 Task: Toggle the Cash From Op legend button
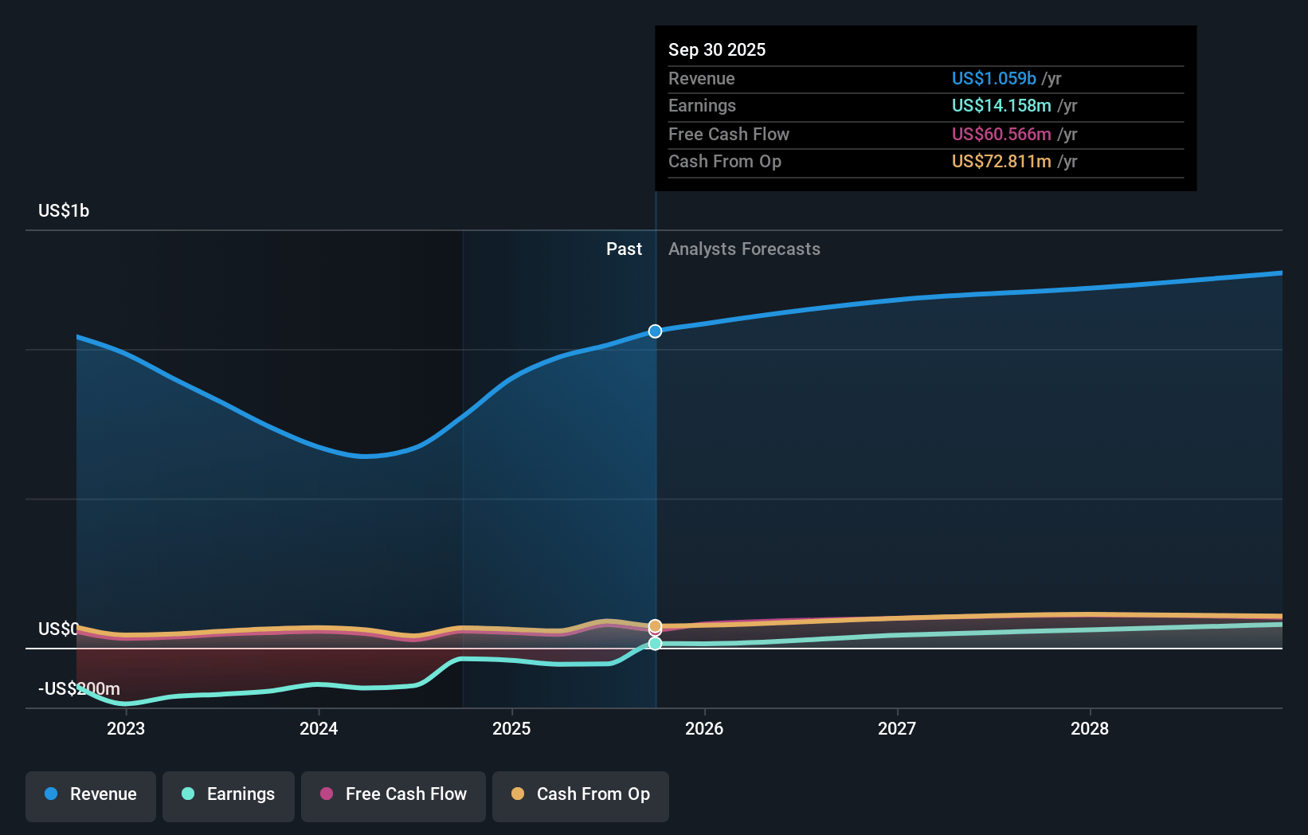coord(581,795)
